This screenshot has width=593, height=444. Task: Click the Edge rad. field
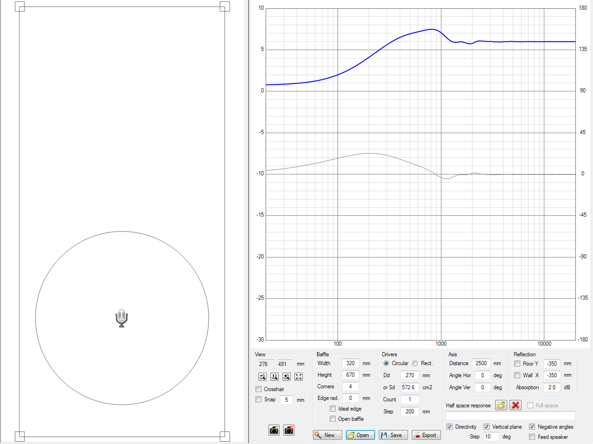point(351,398)
